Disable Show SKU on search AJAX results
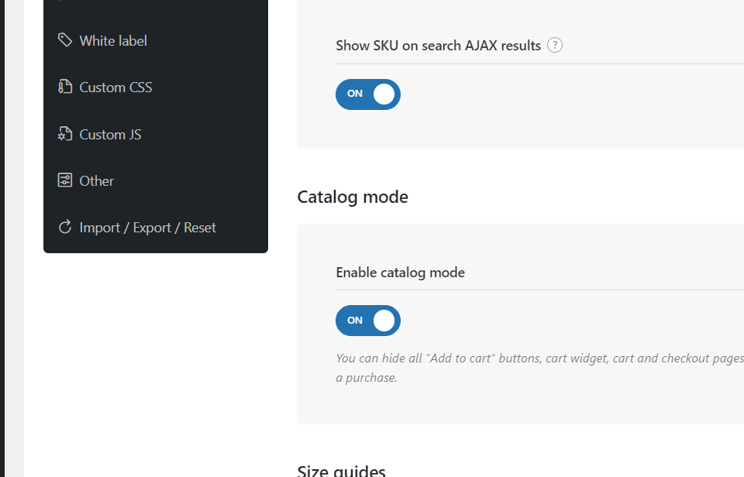This screenshot has width=744, height=477. 367,94
